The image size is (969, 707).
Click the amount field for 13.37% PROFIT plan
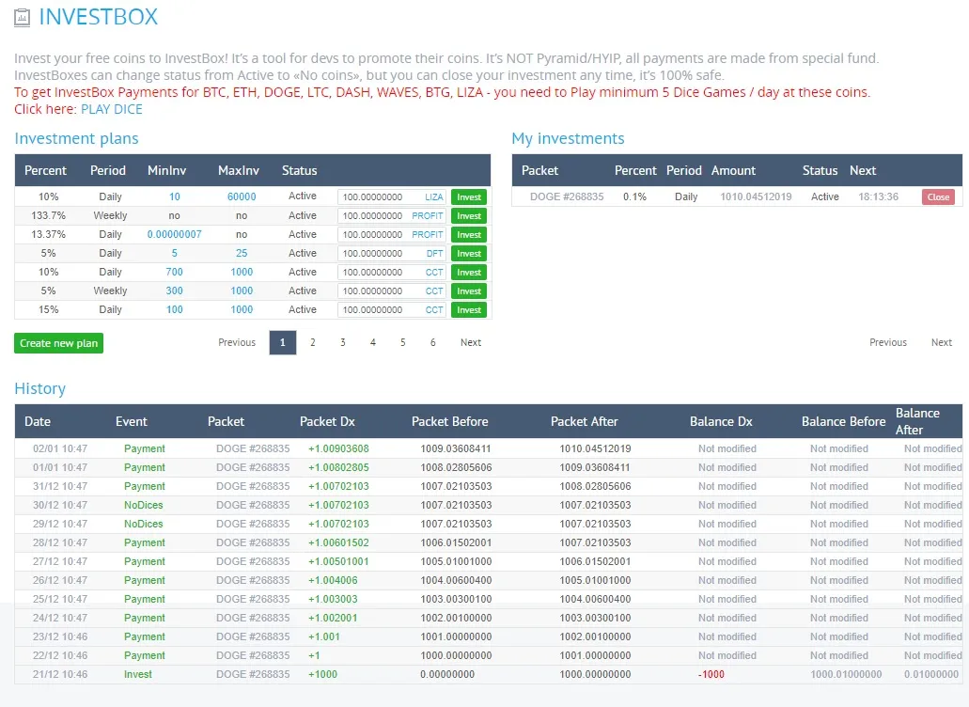click(x=392, y=235)
